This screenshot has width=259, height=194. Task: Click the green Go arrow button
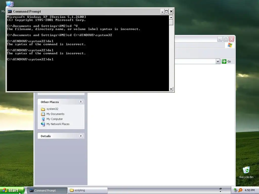(224, 61)
